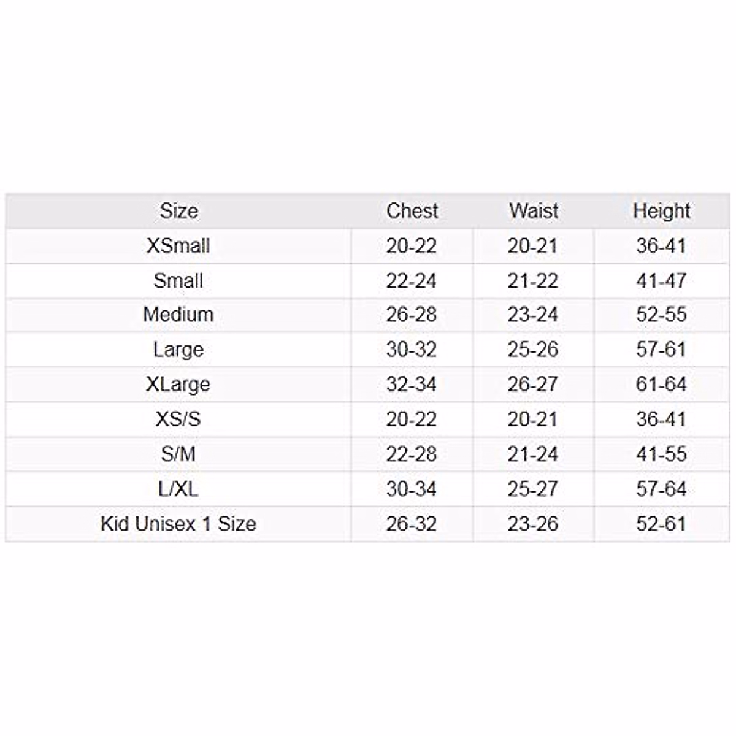The image size is (736, 736).
Task: Select the Small size row label
Action: click(x=178, y=281)
